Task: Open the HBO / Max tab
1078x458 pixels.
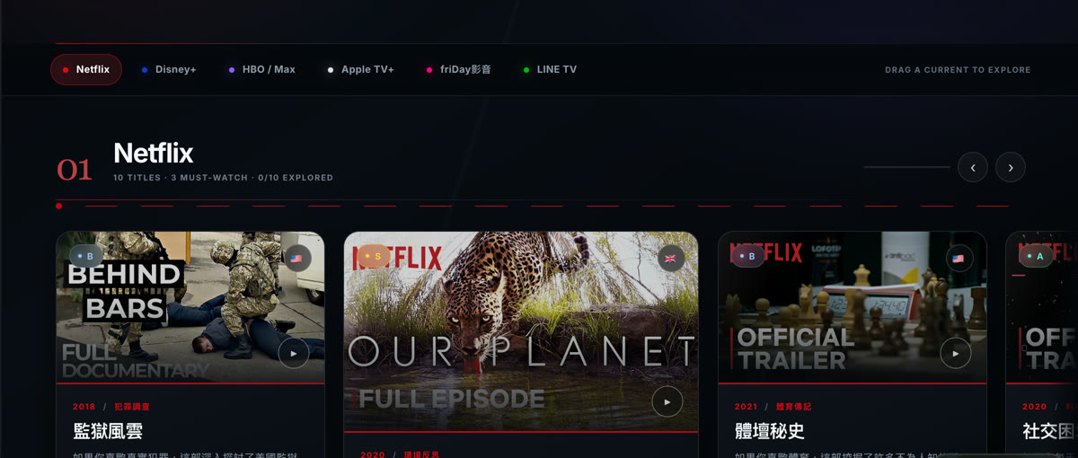Action: pos(261,69)
